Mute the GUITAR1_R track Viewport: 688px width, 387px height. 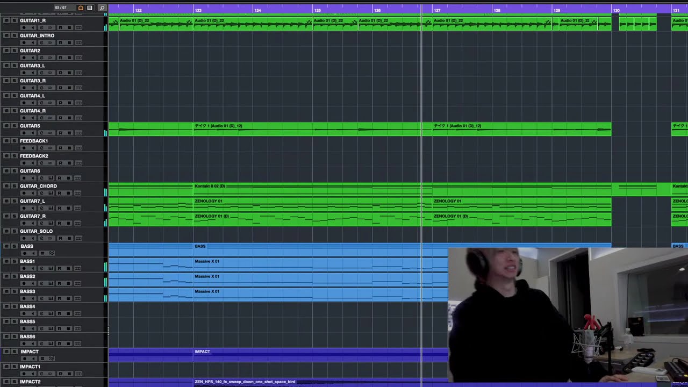coord(6,20)
